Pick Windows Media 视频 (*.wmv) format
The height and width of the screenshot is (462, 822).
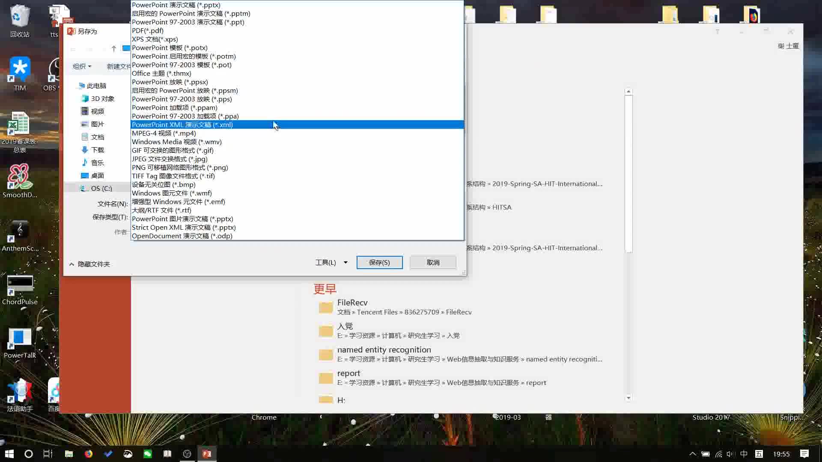click(x=297, y=142)
